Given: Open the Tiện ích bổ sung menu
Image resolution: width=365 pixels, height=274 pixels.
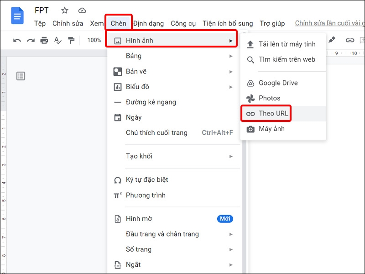Looking at the screenshot, I should pos(228,24).
